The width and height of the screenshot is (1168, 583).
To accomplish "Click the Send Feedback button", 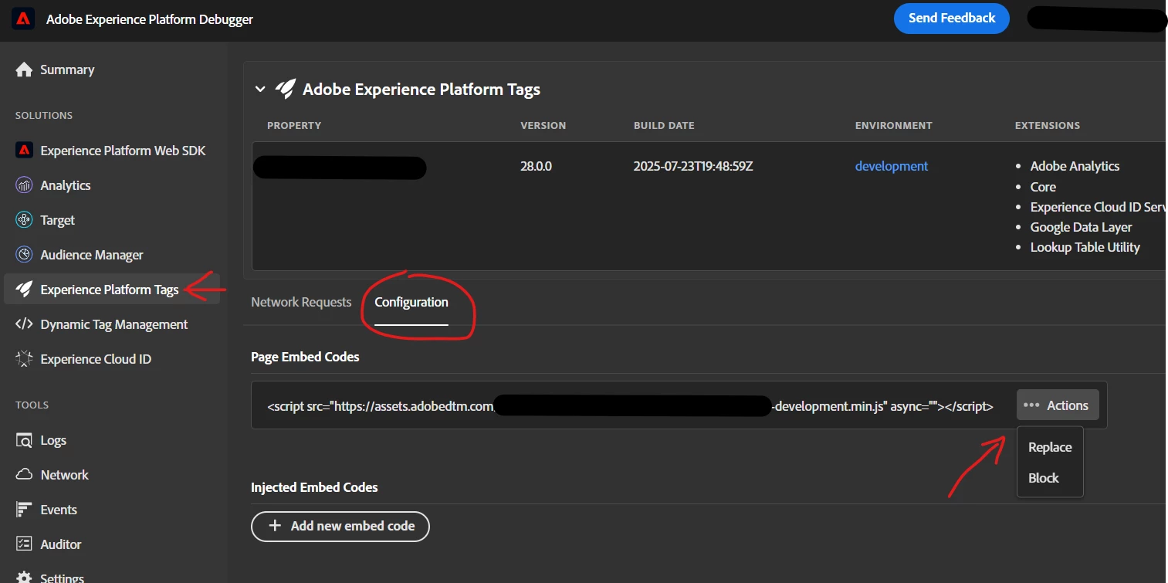I will 952,19.
